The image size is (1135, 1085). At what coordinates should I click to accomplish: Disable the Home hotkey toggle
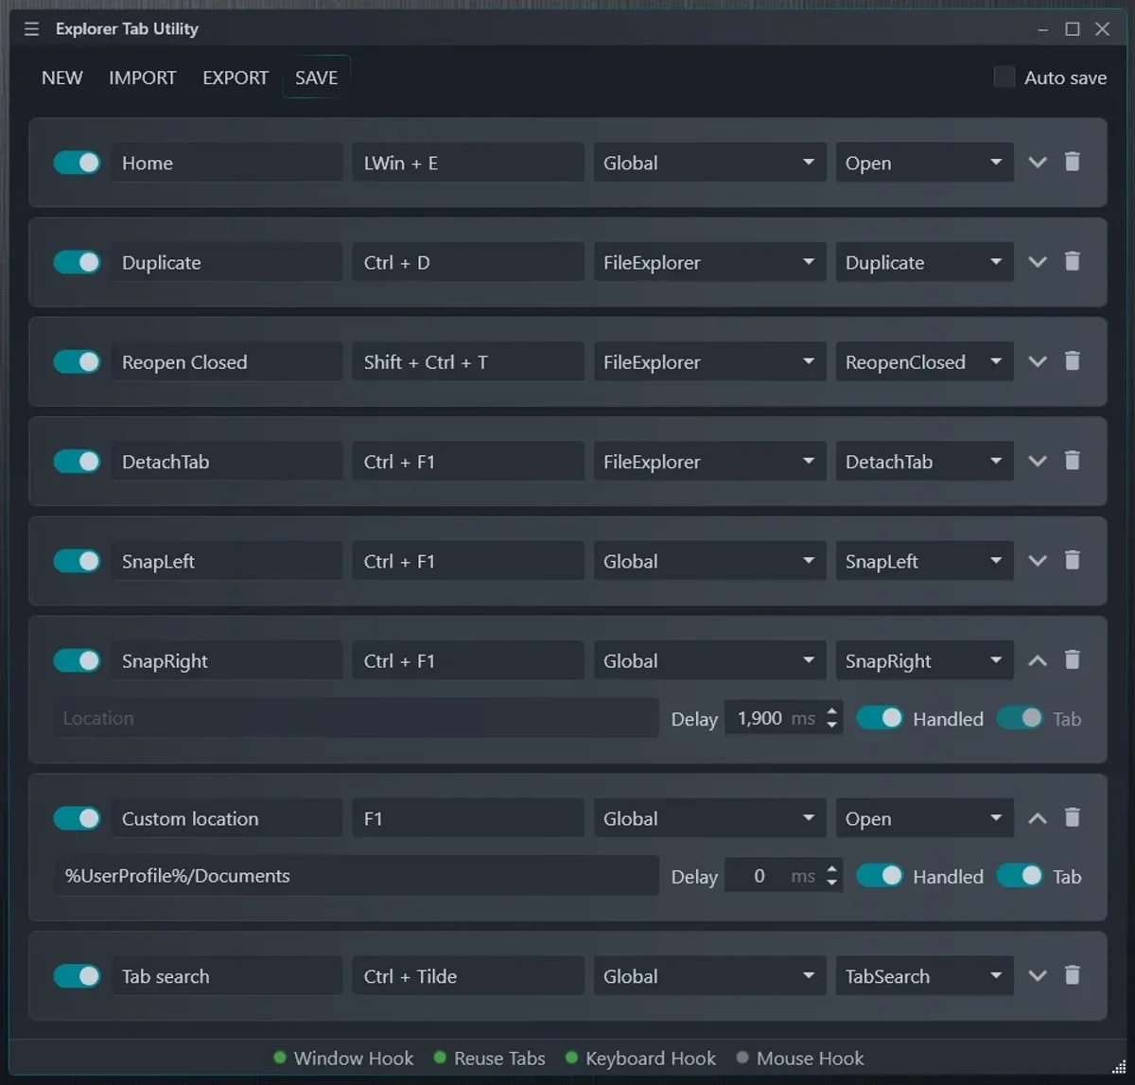pos(77,163)
